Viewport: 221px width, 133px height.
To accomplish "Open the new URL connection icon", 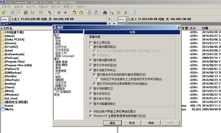I will pos(96,13).
